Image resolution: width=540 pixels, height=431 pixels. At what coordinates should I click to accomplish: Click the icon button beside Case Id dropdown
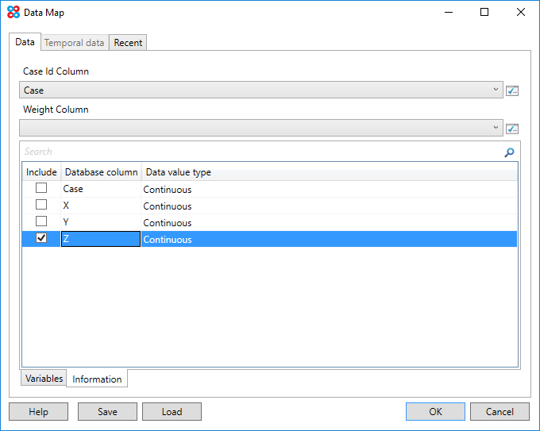pyautogui.click(x=512, y=90)
